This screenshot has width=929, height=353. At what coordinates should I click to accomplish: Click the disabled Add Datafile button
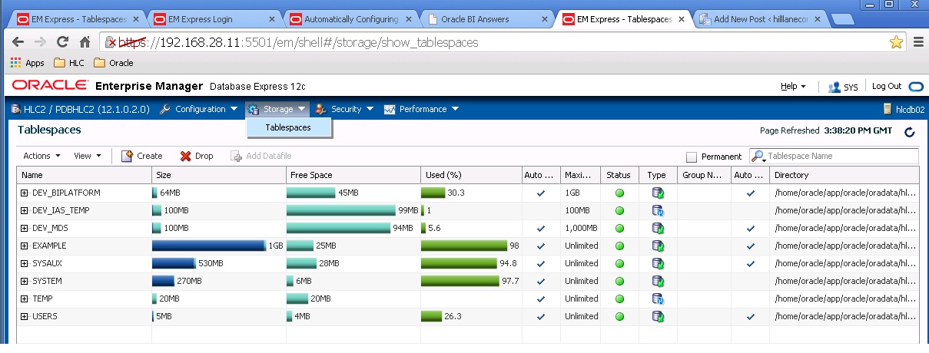(261, 156)
